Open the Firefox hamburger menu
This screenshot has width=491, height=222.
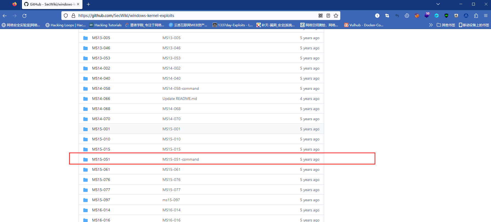pyautogui.click(x=486, y=16)
